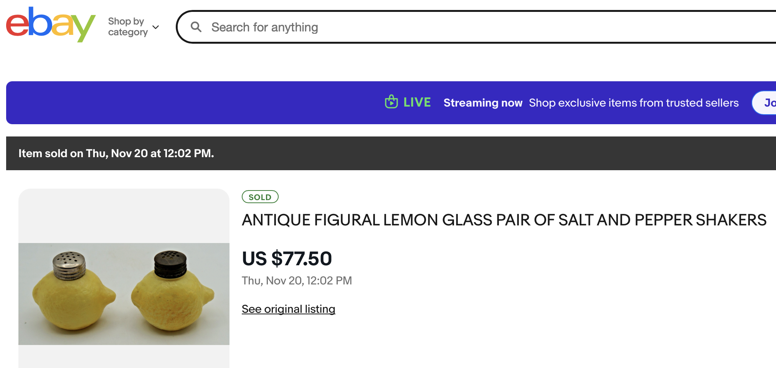The height and width of the screenshot is (368, 776).
Task: Click the "Item sold on Thu, Nov 20" notice
Action: tap(116, 153)
